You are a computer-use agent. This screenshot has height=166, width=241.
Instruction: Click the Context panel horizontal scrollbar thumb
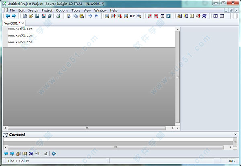(x=116, y=147)
